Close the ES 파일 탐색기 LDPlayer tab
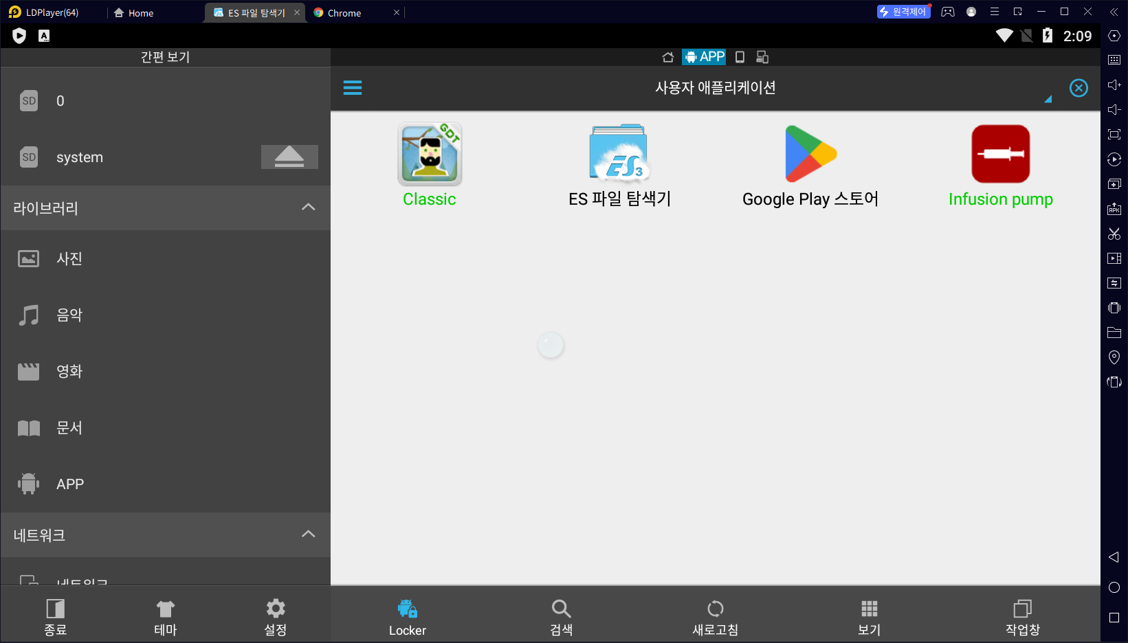This screenshot has height=643, width=1128. click(x=297, y=12)
